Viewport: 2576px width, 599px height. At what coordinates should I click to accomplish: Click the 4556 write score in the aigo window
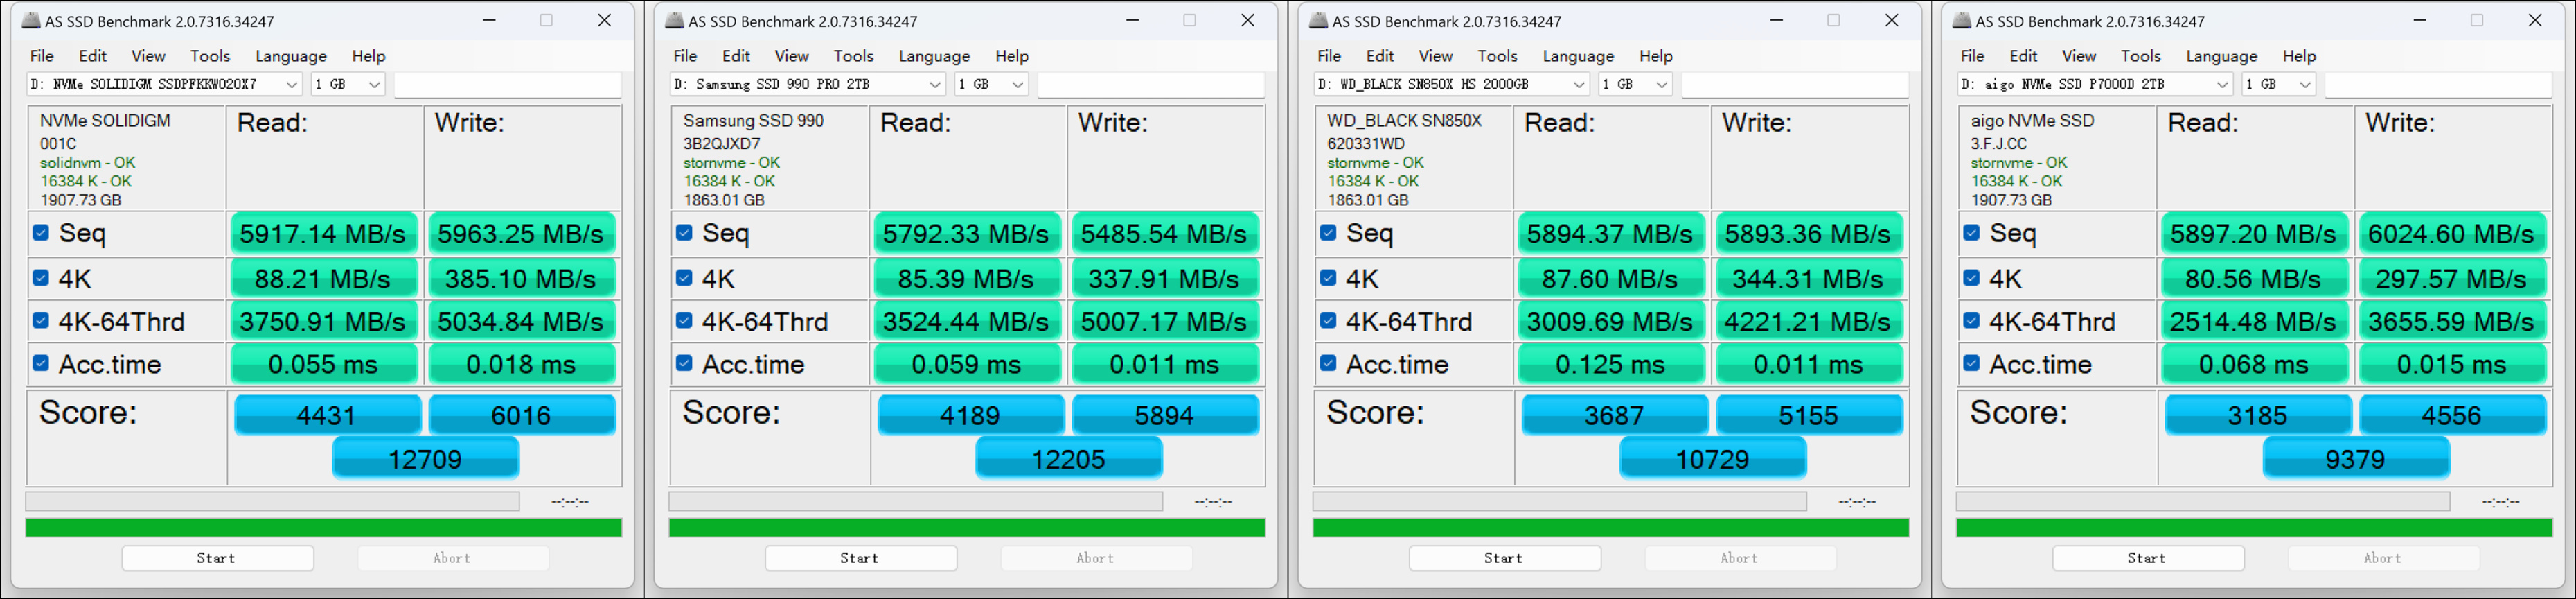2452,415
